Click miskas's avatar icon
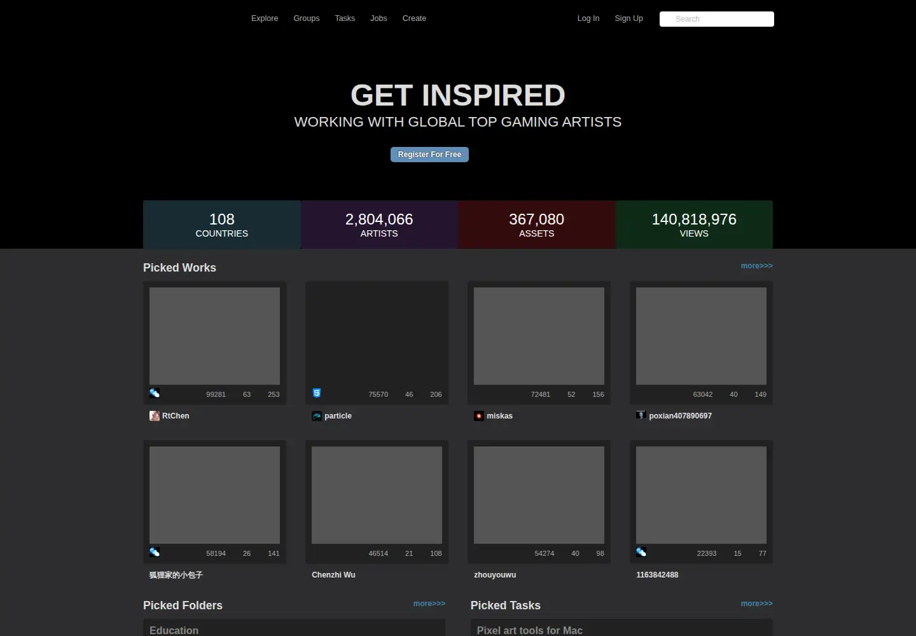Screen dimensions: 916x636 [x=479, y=416]
